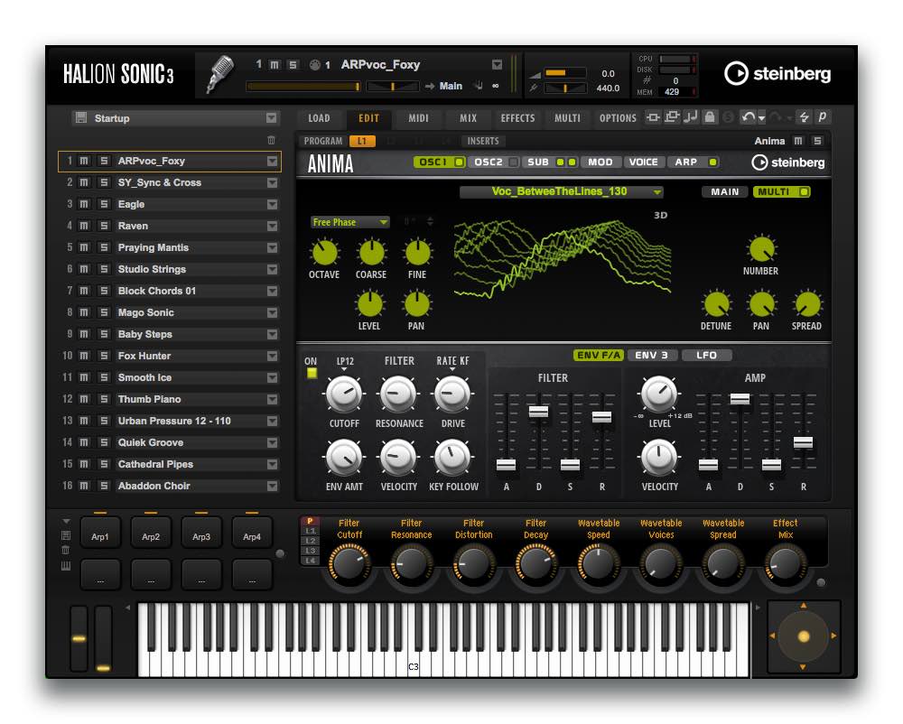
Task: Toggle the MULTI on/off indicator
Action: pyautogui.click(x=804, y=191)
